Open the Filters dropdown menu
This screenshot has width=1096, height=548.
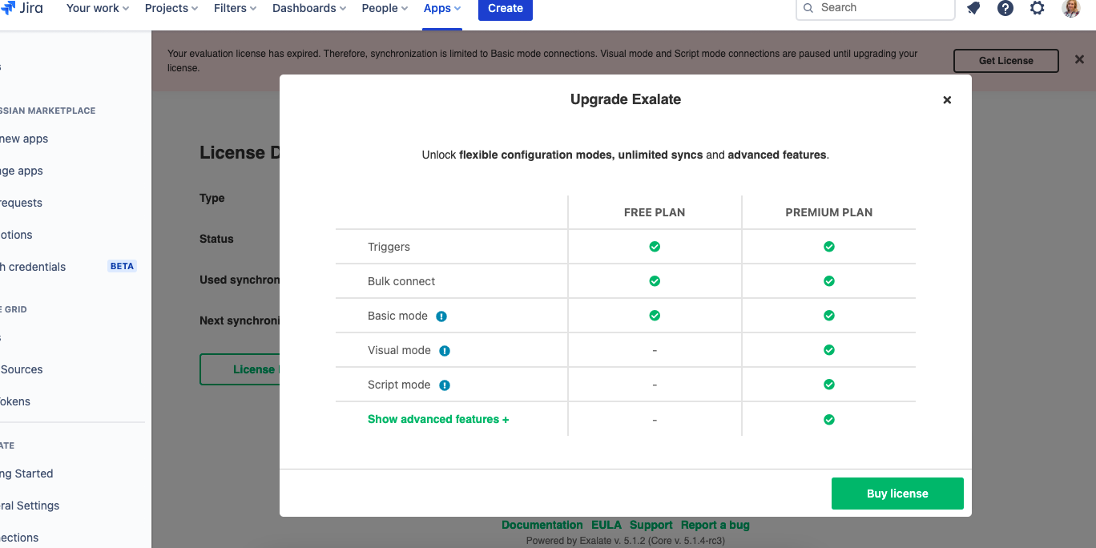coord(235,8)
